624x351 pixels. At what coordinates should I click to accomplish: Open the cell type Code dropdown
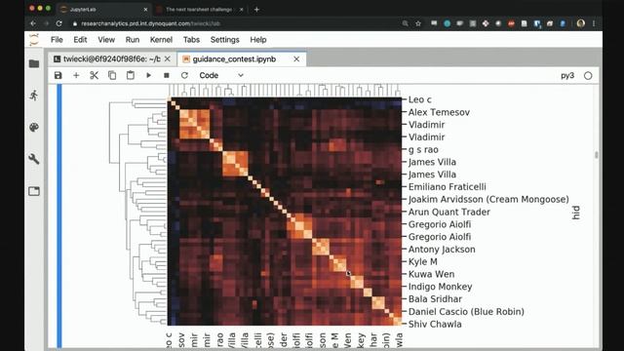tap(221, 75)
